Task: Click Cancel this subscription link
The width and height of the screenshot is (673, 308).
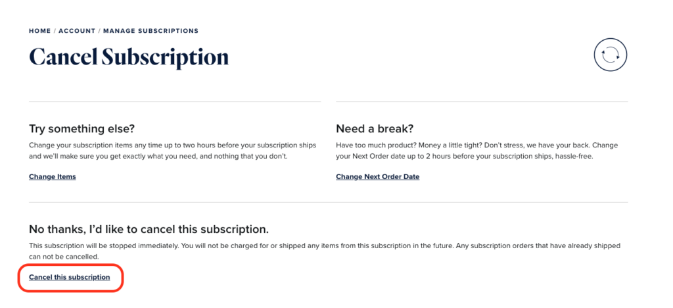Action: [x=70, y=277]
